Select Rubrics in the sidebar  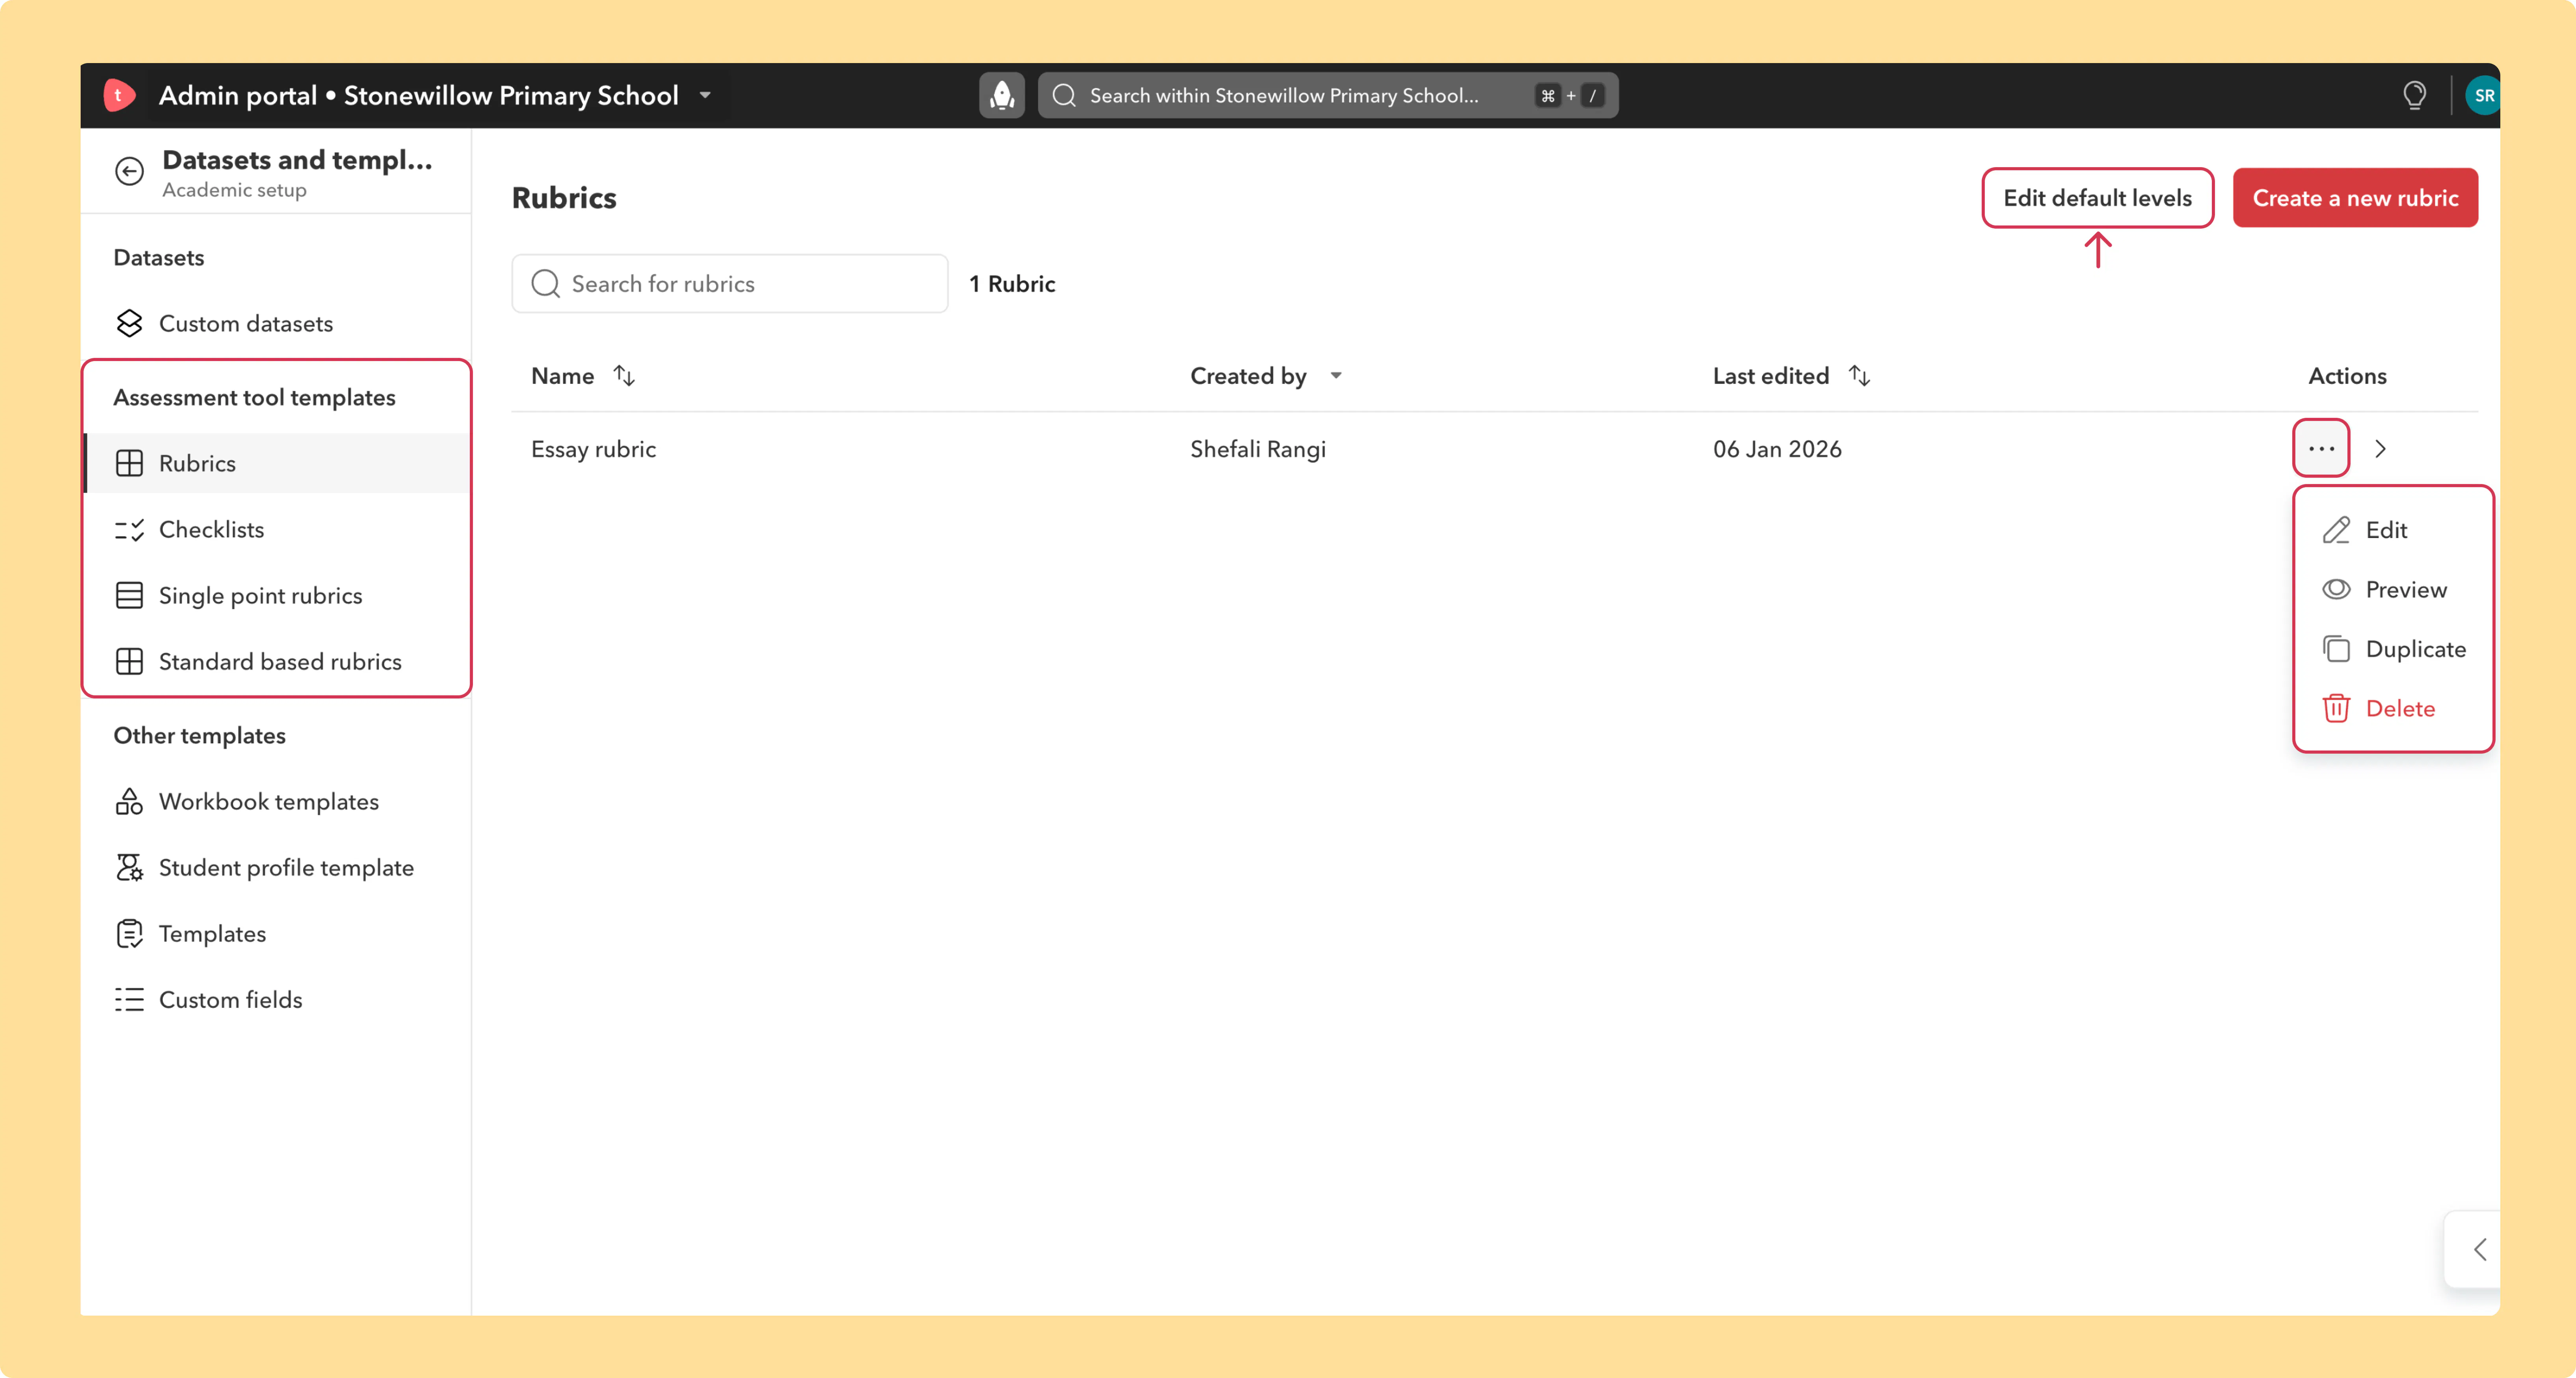coord(276,463)
